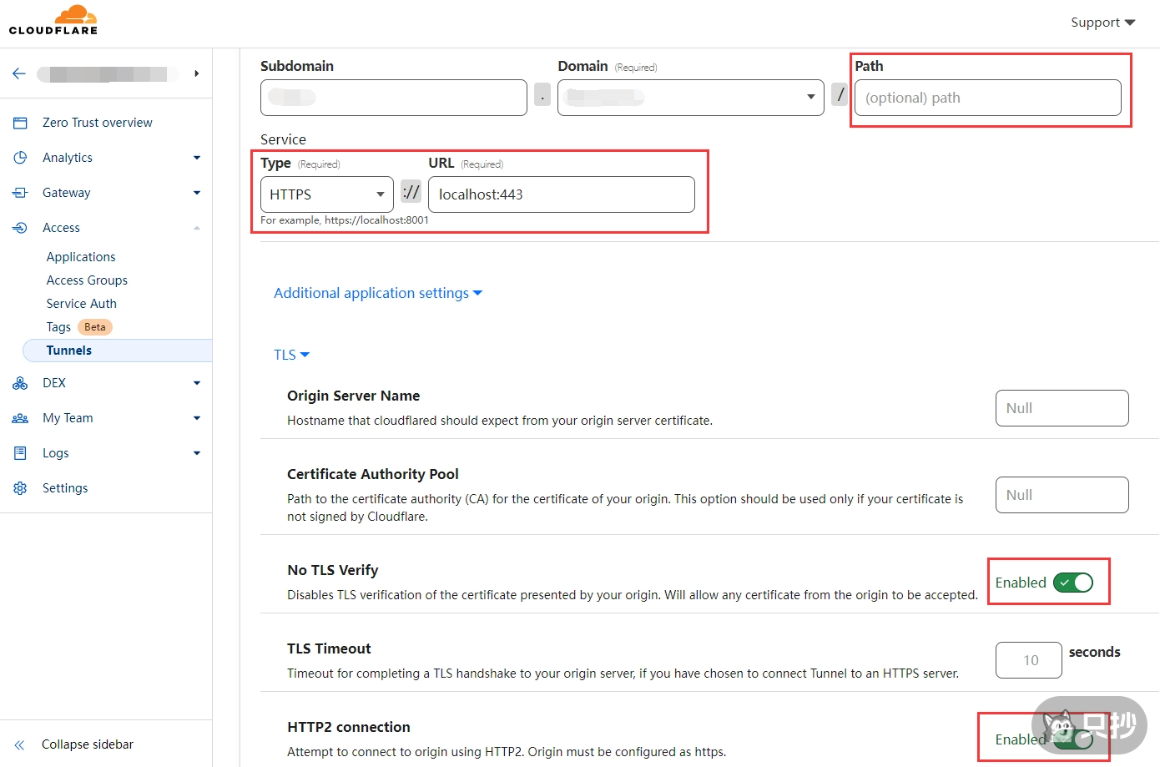Click the Analytics pie chart icon
The width and height of the screenshot is (1160, 767).
pyautogui.click(x=20, y=158)
